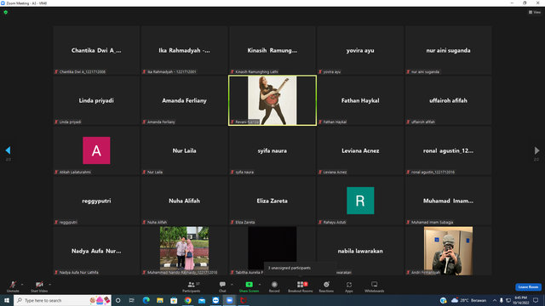Open Task View on the taskbar
The height and width of the screenshot is (306, 545).
point(132,300)
